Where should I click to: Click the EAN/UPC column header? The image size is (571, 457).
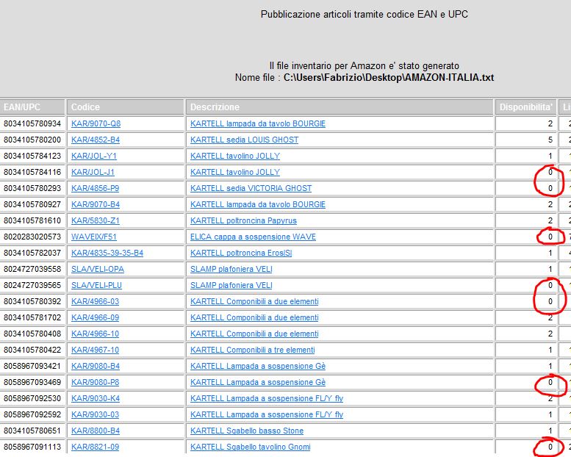pyautogui.click(x=32, y=107)
